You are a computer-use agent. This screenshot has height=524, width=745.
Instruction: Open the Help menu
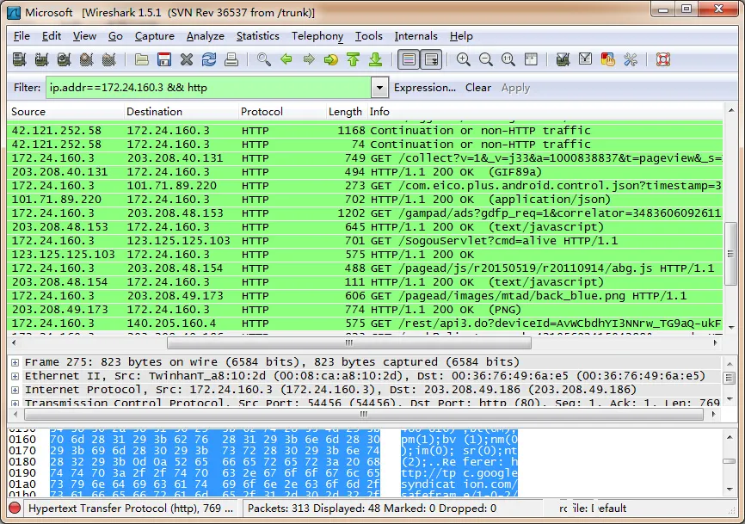coord(461,36)
